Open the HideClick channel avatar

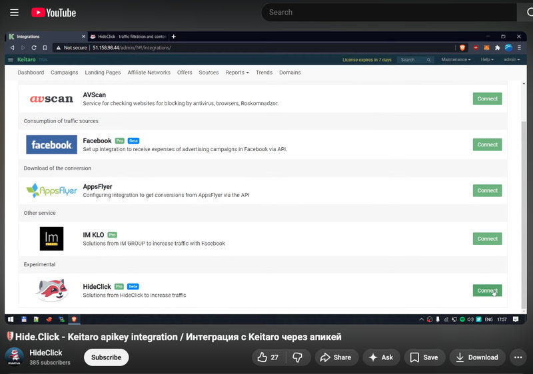(x=14, y=357)
